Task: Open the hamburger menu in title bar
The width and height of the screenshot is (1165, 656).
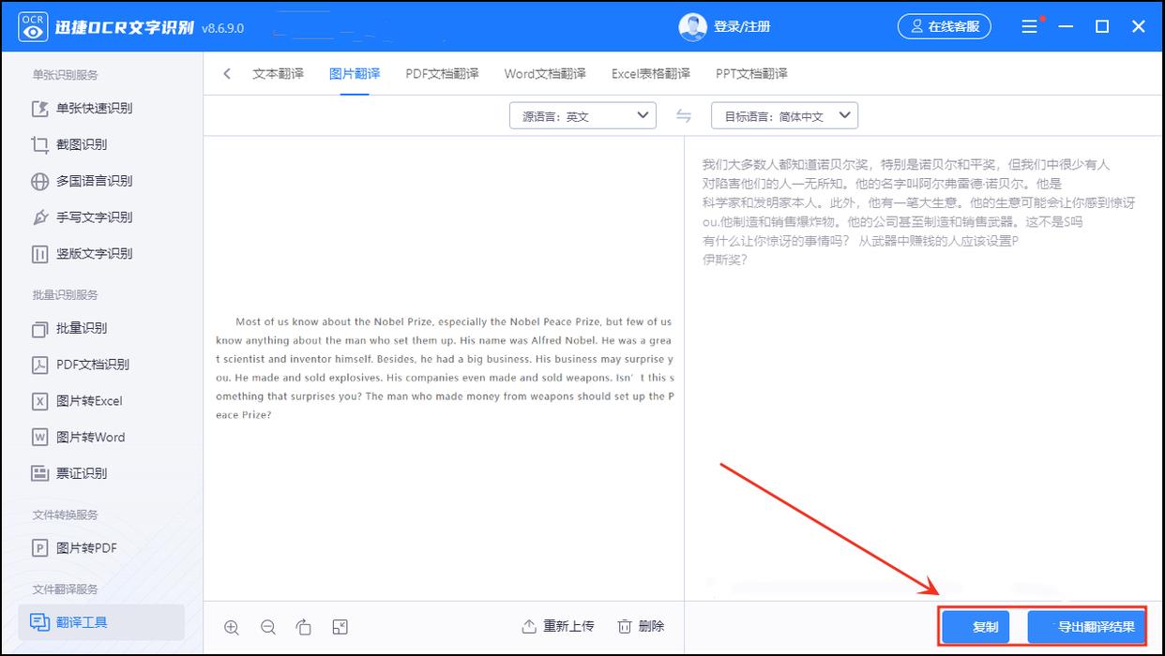Action: pyautogui.click(x=1030, y=27)
